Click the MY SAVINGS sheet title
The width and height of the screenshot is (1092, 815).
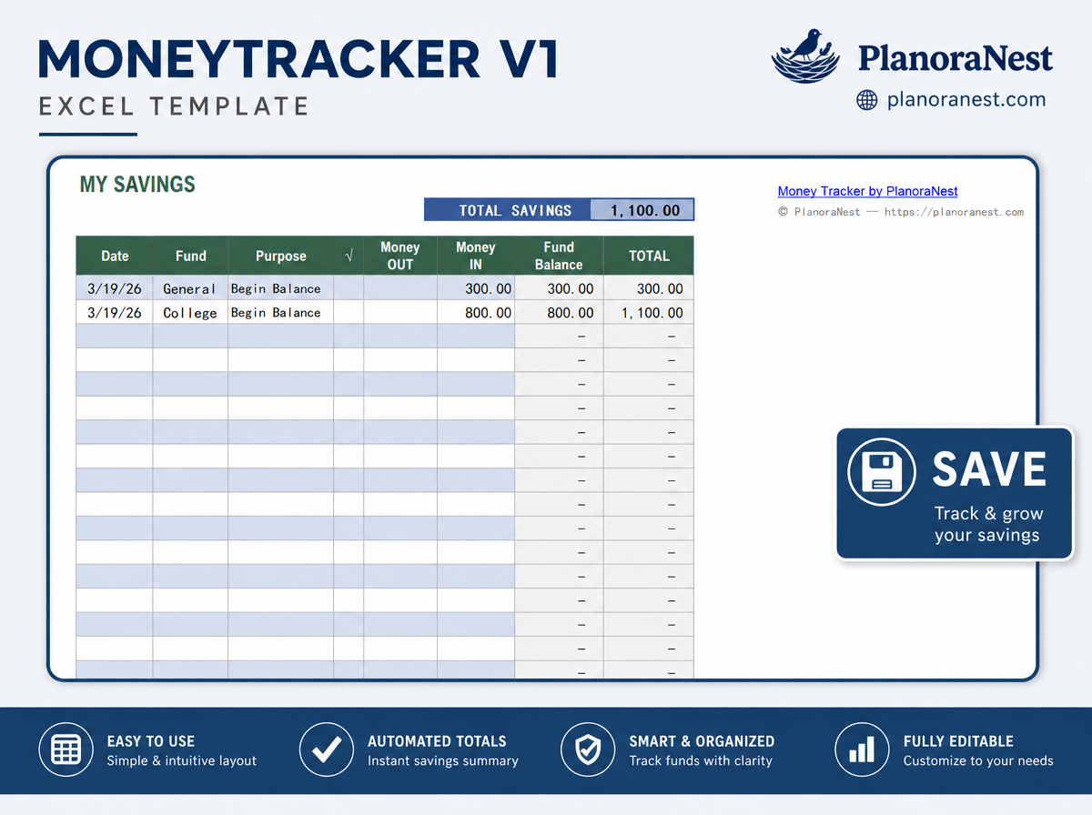point(137,184)
